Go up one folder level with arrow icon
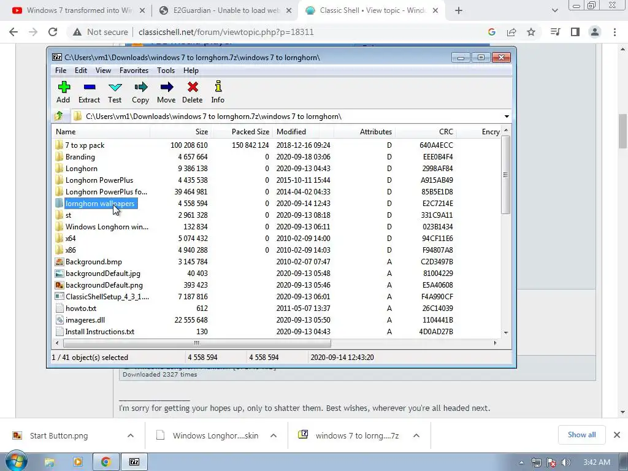The image size is (628, 471). 59,116
